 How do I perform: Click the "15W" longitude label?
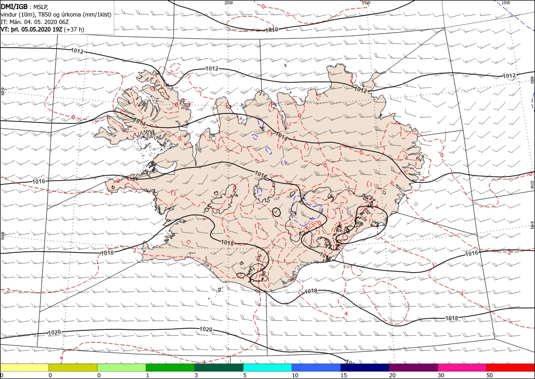pyautogui.click(x=366, y=3)
